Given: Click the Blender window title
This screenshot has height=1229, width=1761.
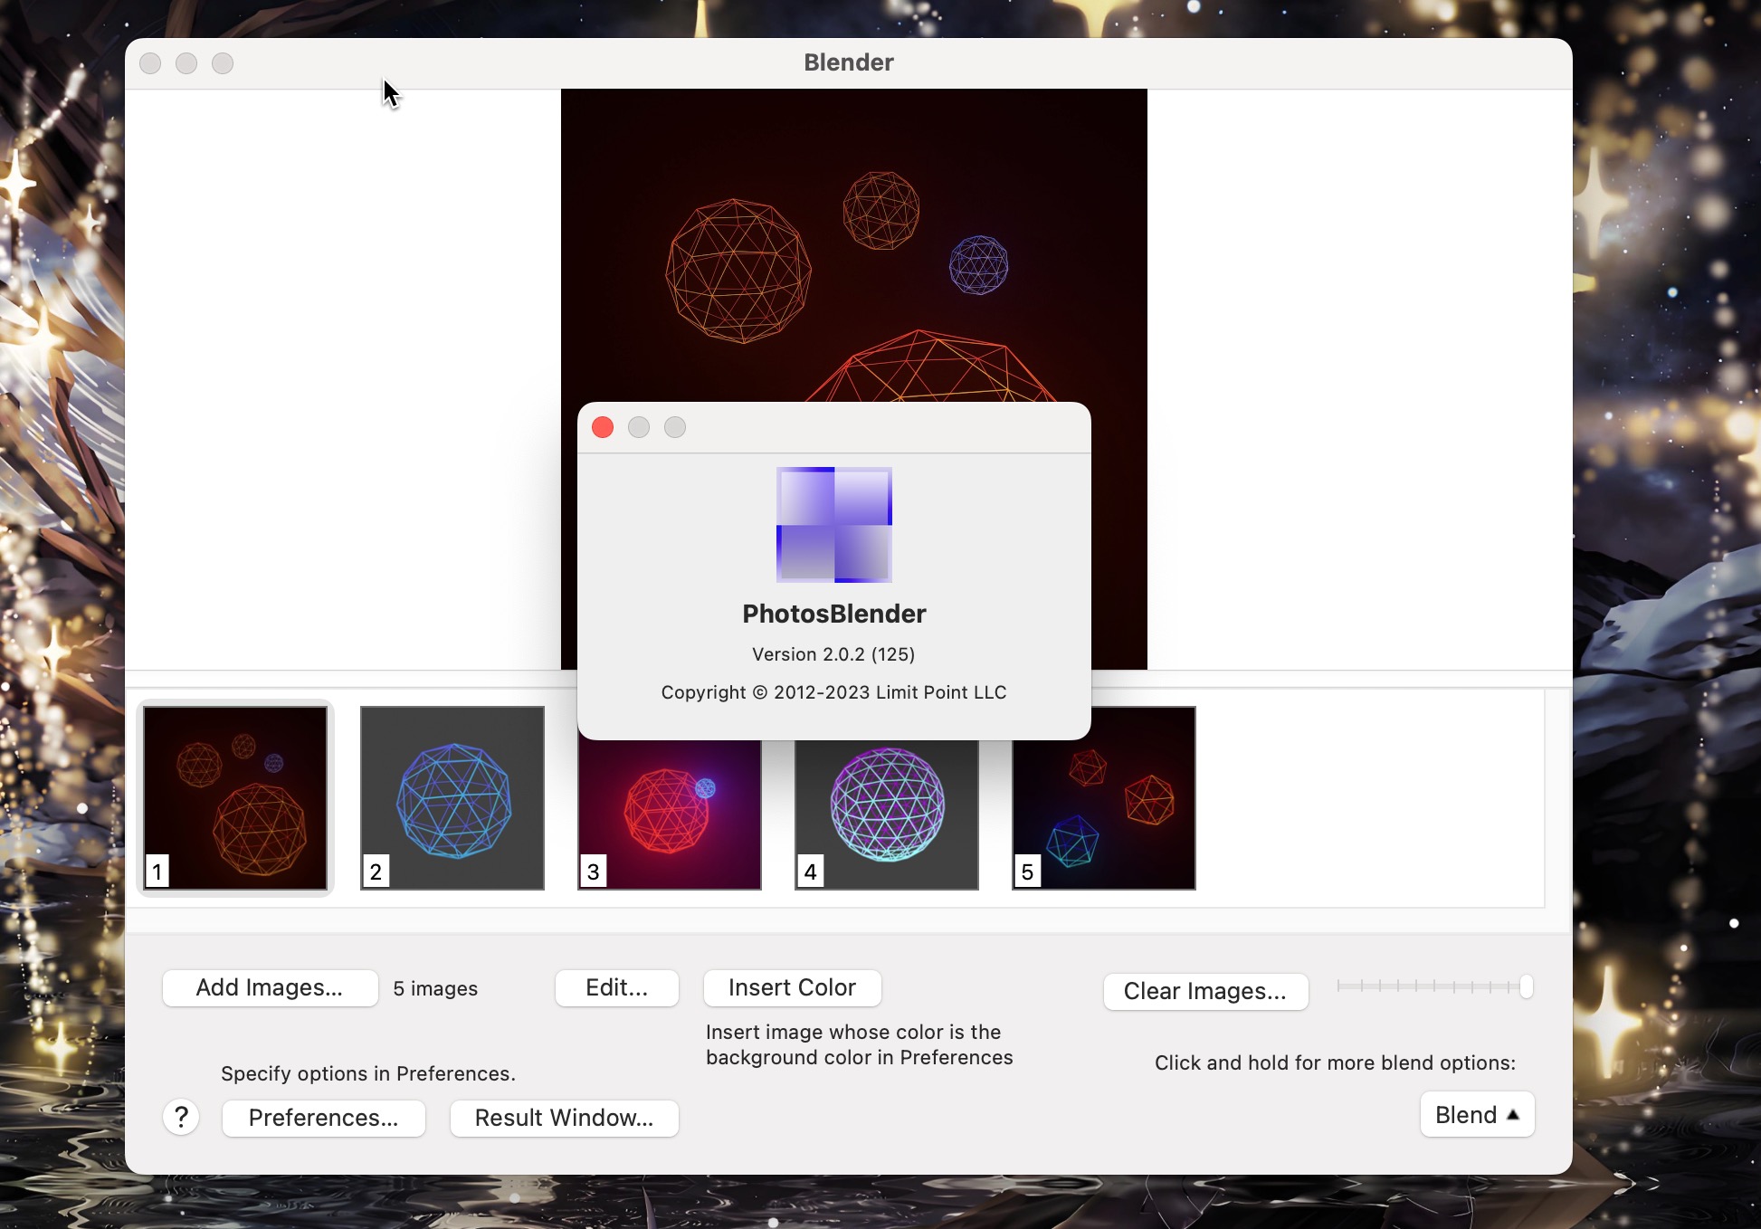Looking at the screenshot, I should pos(849,62).
